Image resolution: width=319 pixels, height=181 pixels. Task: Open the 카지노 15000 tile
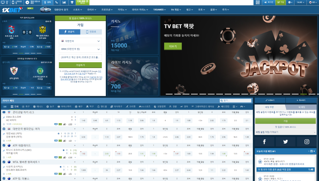(133, 35)
